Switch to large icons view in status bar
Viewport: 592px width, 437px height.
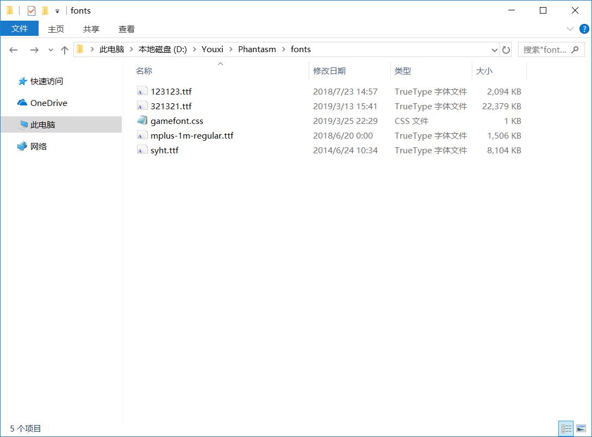coord(581,429)
